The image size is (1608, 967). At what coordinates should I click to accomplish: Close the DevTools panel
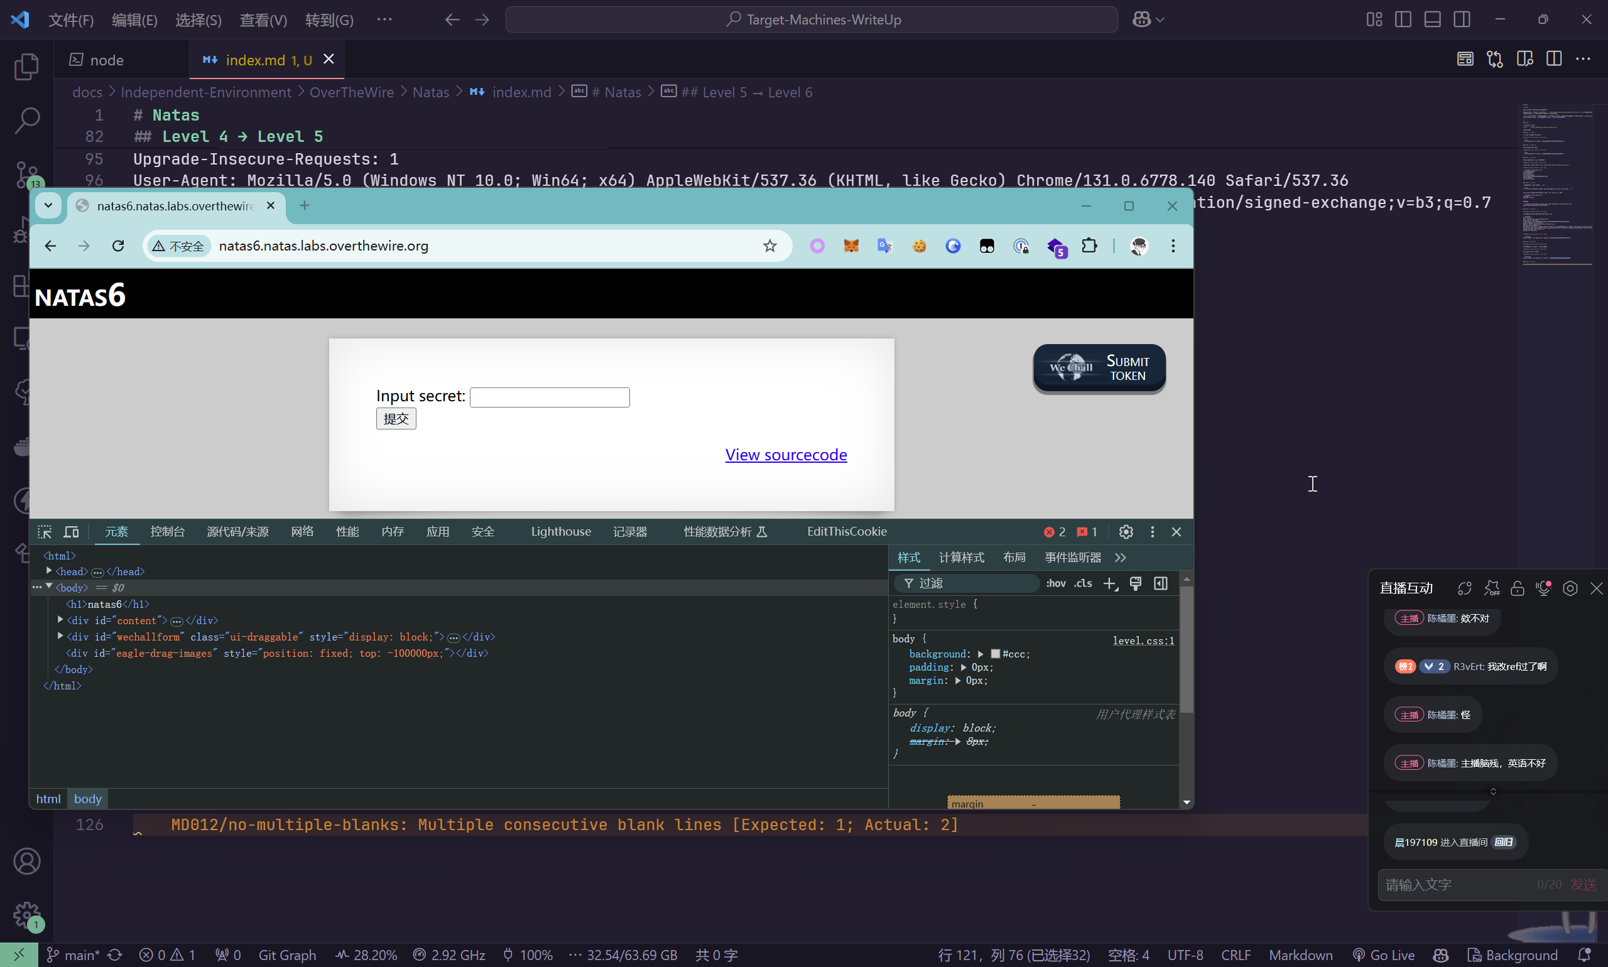click(1176, 532)
